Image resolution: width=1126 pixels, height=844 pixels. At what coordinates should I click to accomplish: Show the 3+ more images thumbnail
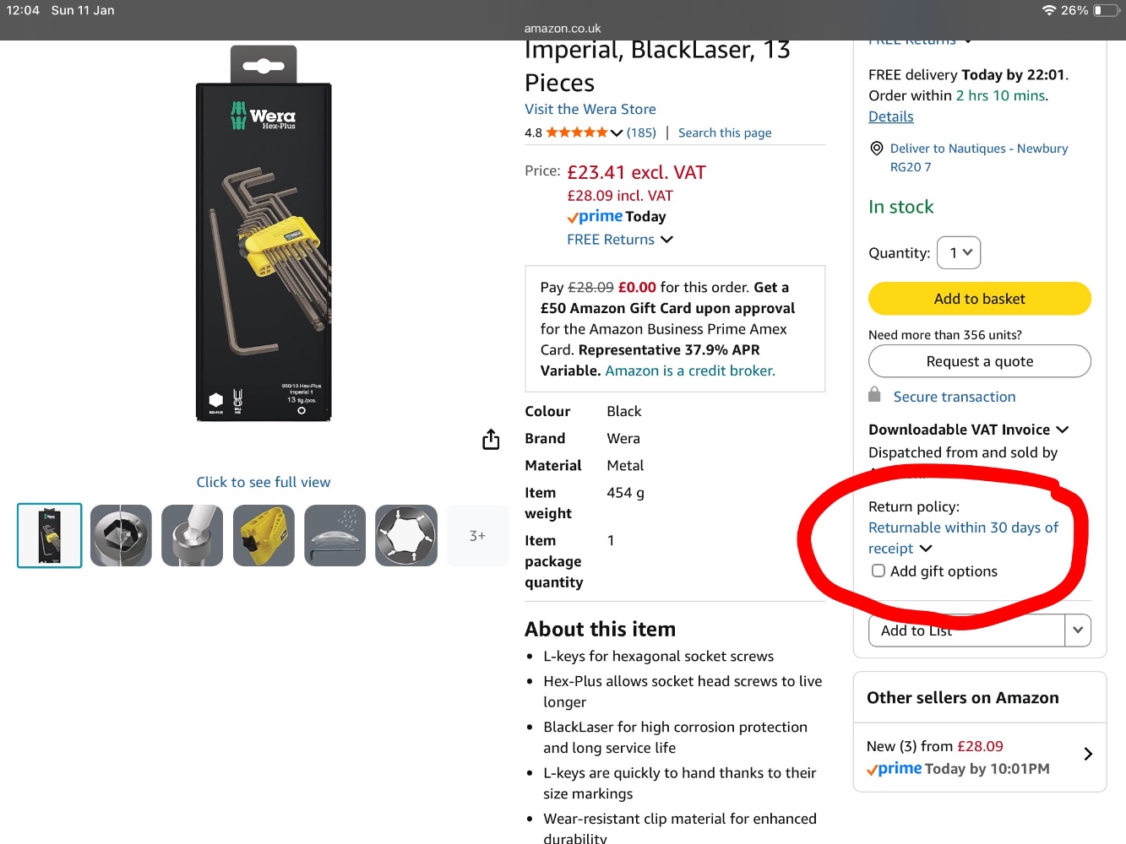point(477,535)
